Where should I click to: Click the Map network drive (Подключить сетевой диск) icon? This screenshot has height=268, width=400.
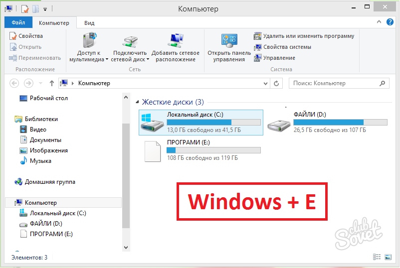(130, 42)
